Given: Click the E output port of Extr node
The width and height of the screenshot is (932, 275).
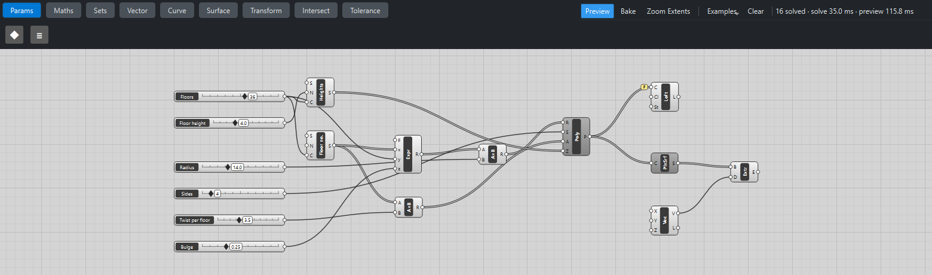Looking at the screenshot, I should (758, 172).
